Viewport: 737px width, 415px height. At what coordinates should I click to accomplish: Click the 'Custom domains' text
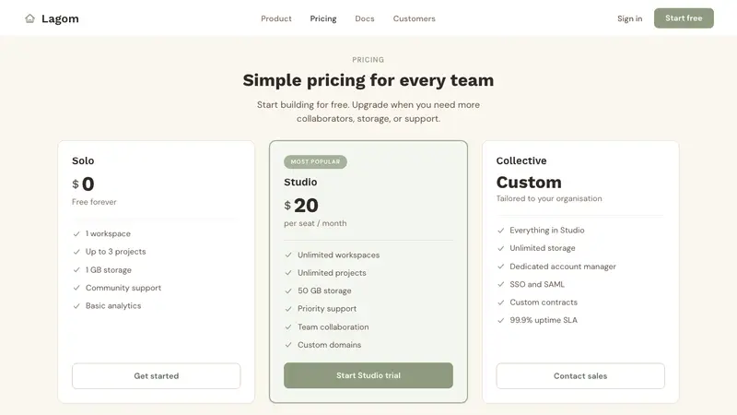pos(330,345)
